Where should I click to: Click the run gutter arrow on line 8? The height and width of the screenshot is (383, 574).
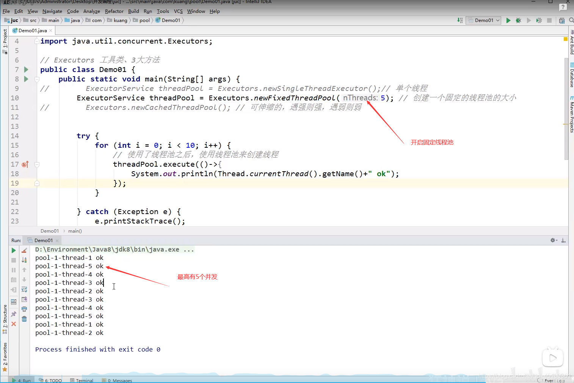pyautogui.click(x=26, y=79)
